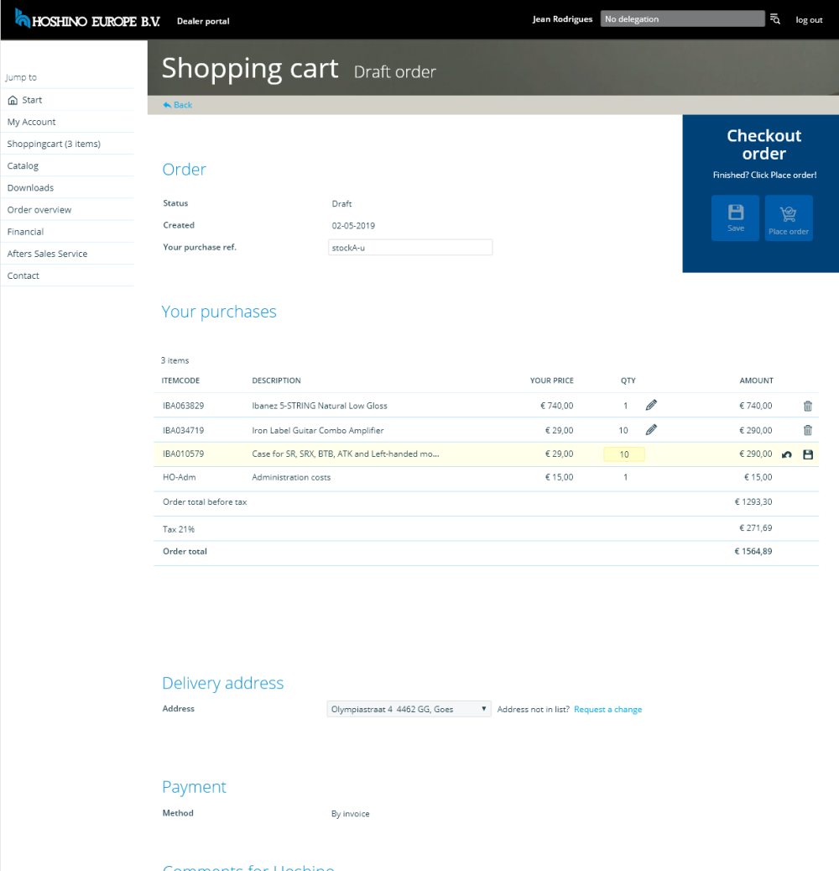The height and width of the screenshot is (871, 839).
Task: Click the Iron Label Guitar Combo Amplifier description
Action: [317, 431]
